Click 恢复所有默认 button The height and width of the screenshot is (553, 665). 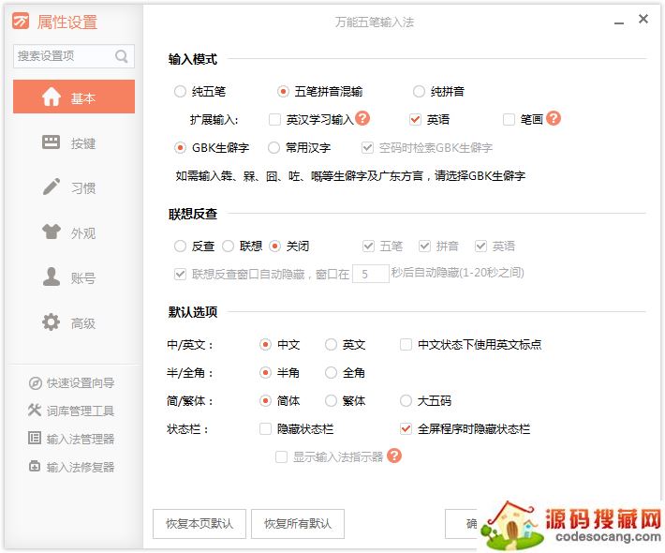pos(298,524)
